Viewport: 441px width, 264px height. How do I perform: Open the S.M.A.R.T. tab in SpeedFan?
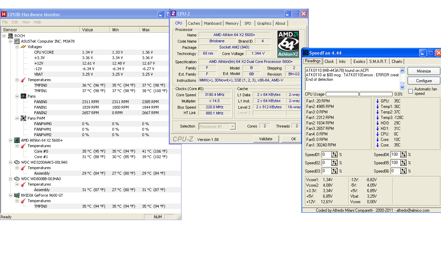tap(378, 62)
